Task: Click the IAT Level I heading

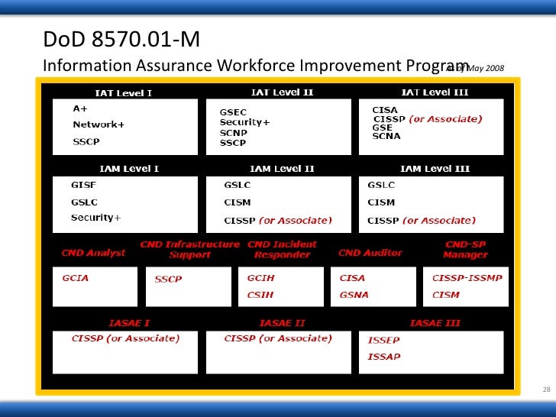Action: point(124,93)
